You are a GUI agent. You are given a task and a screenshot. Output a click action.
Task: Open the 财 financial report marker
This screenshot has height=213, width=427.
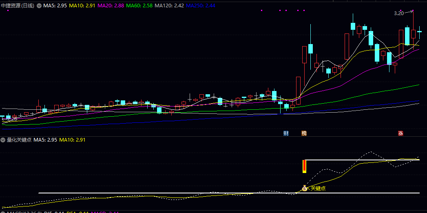pos(286,133)
